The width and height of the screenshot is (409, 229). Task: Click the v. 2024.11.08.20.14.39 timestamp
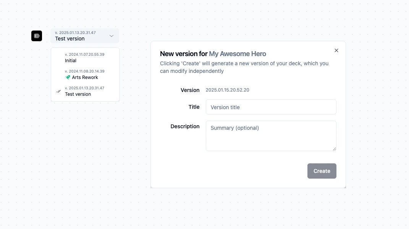tap(84, 71)
